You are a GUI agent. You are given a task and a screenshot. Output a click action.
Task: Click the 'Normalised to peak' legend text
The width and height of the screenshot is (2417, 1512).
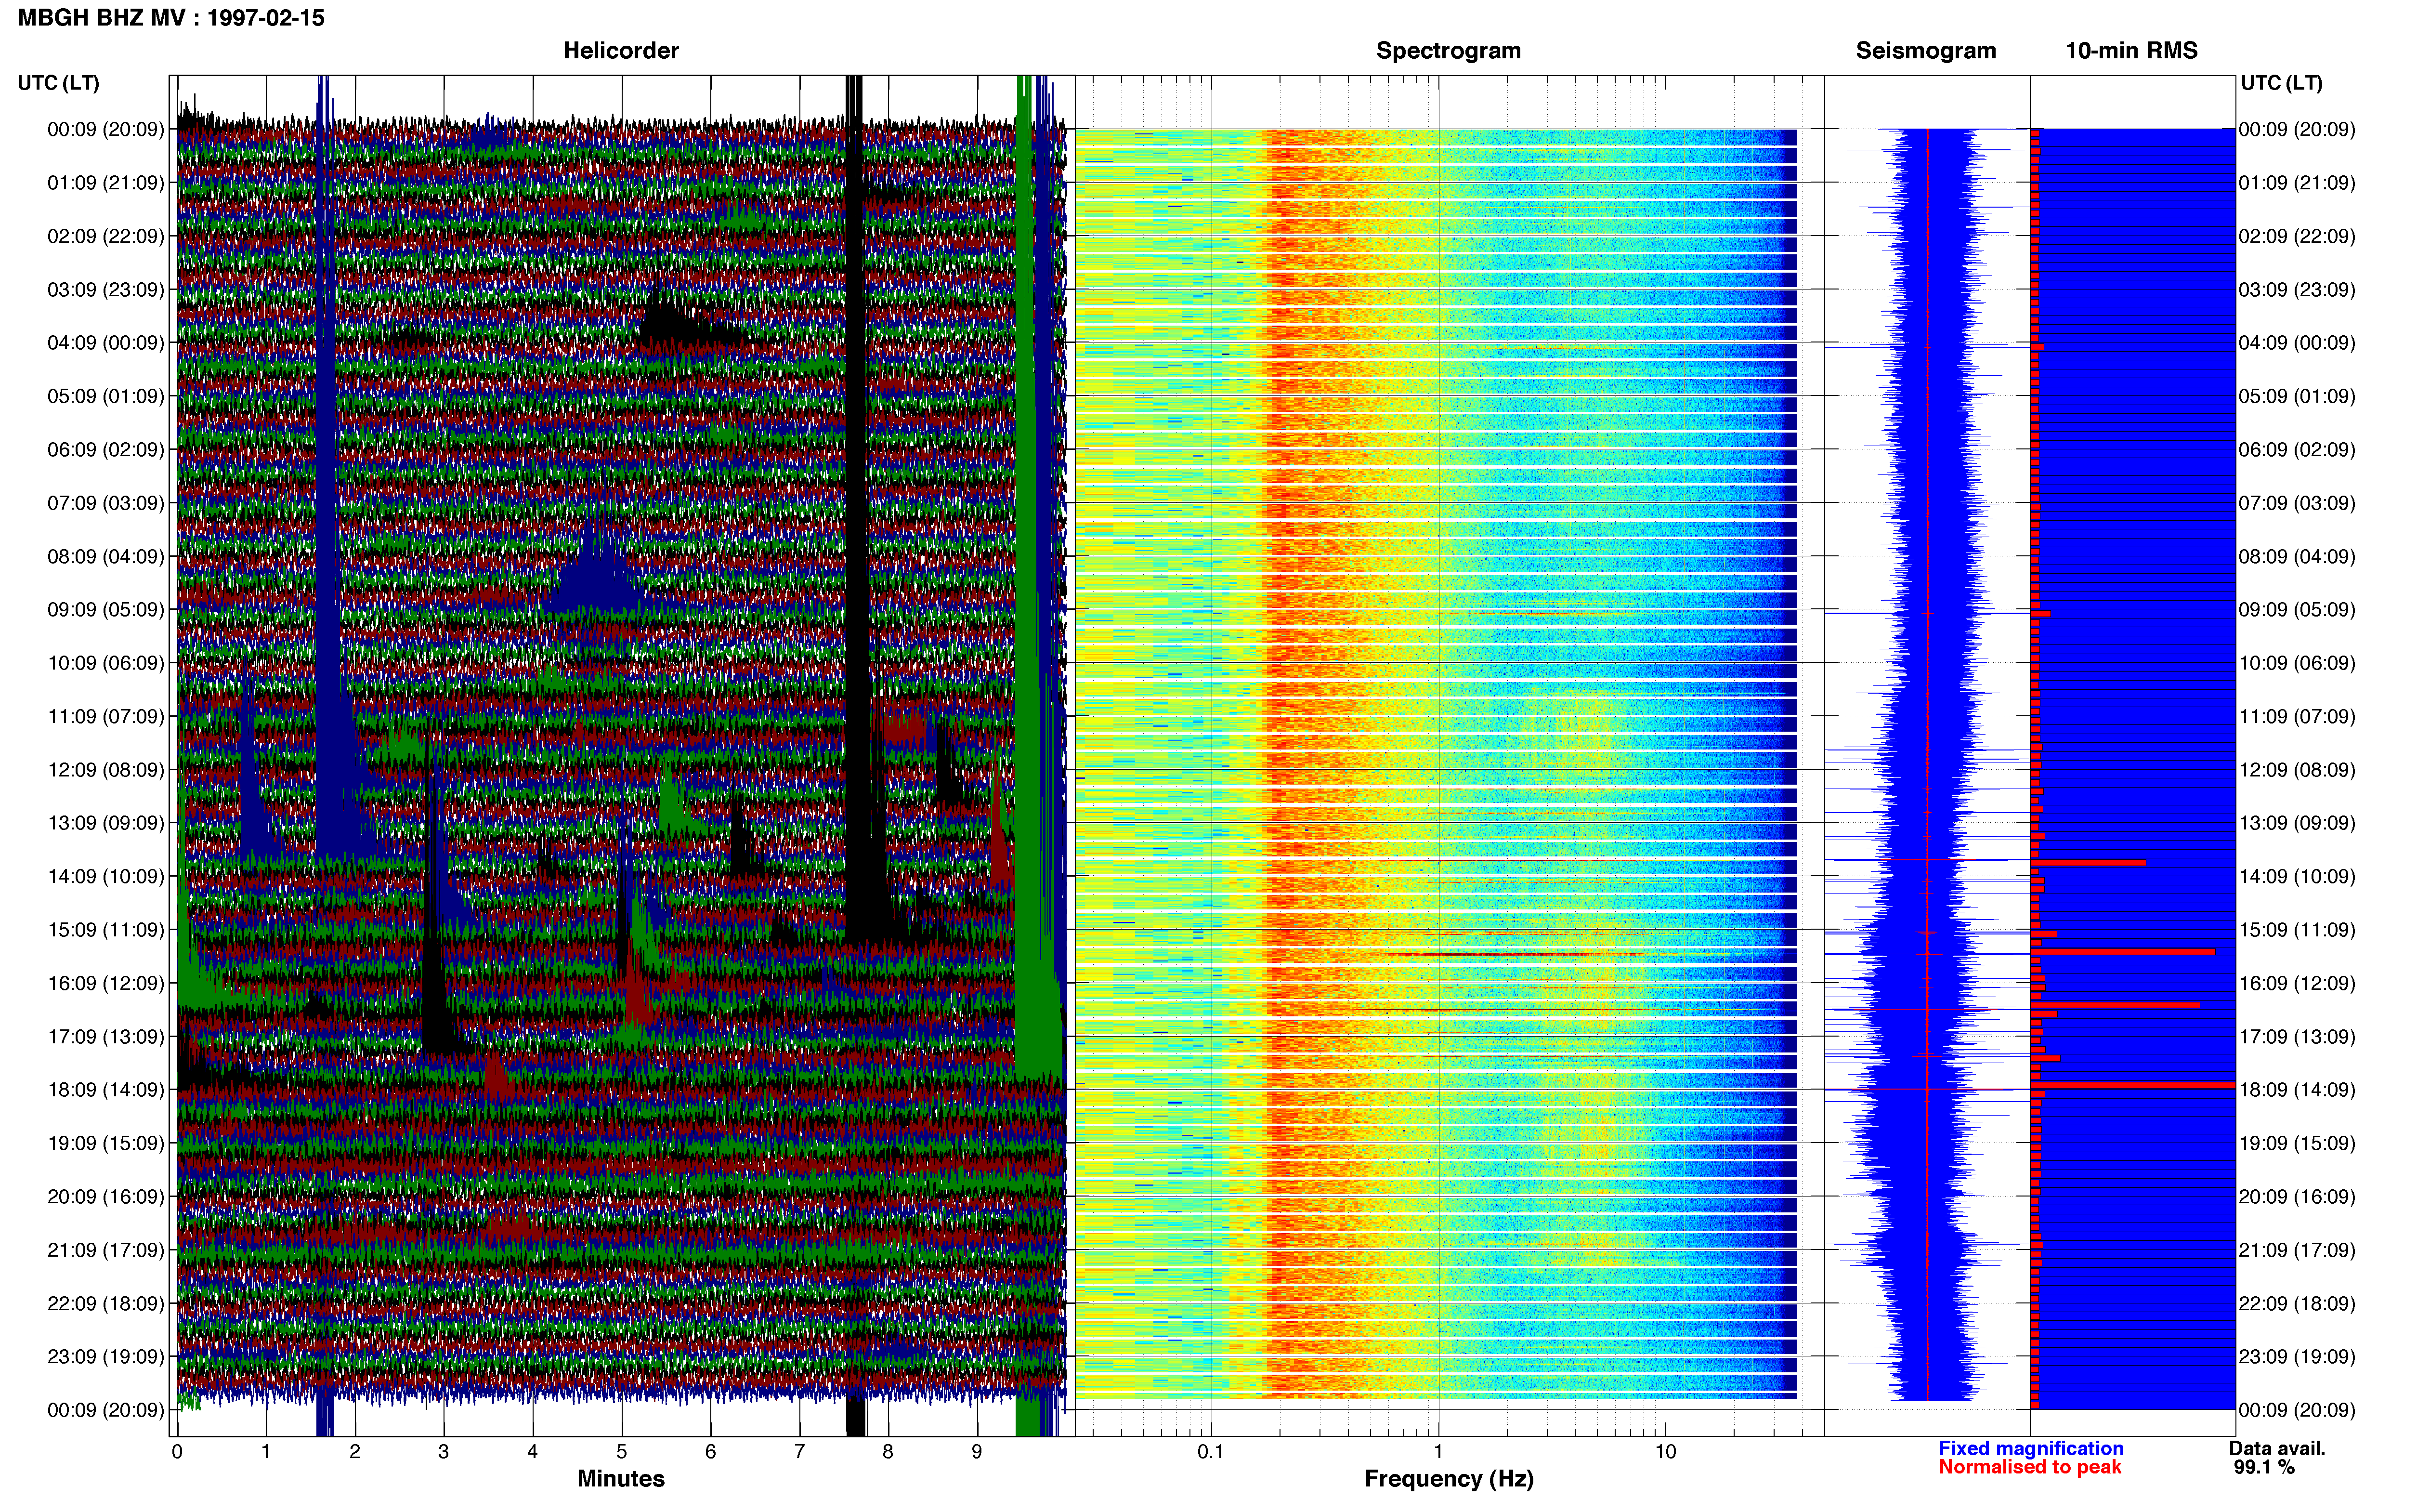click(x=2029, y=1467)
